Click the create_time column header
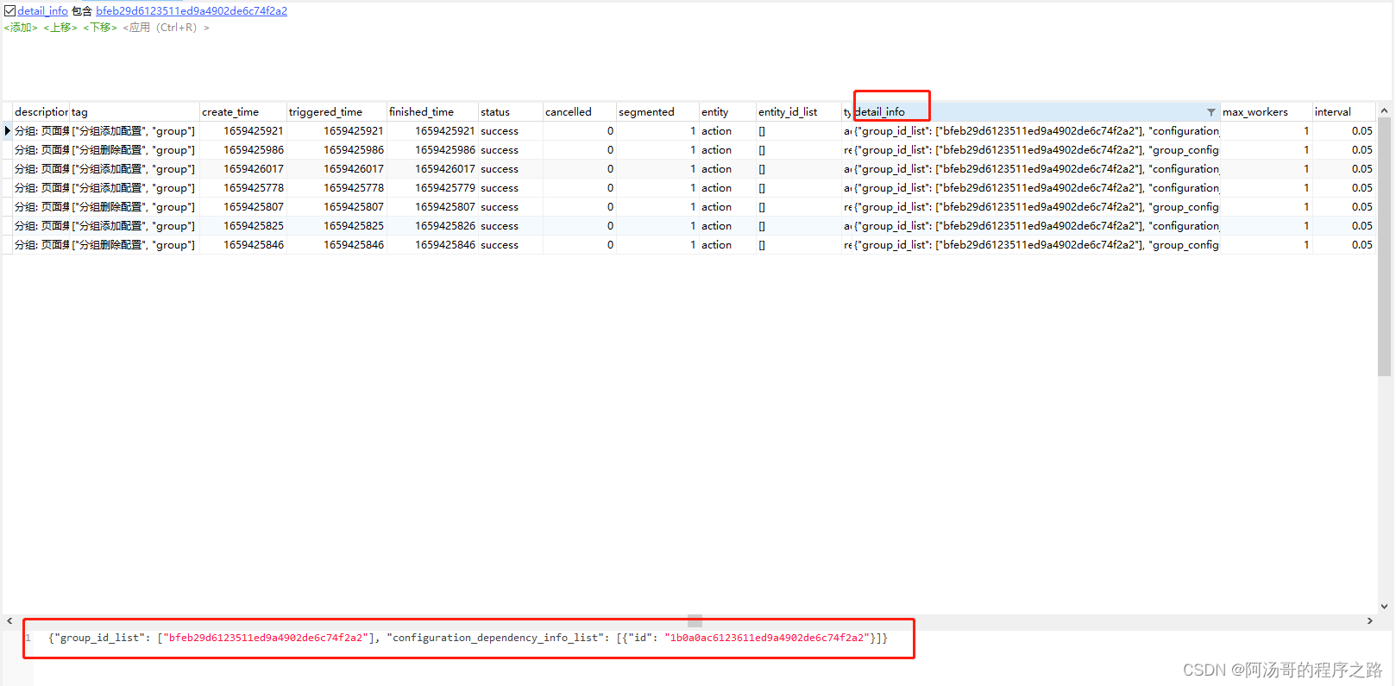The height and width of the screenshot is (686, 1396). click(243, 112)
